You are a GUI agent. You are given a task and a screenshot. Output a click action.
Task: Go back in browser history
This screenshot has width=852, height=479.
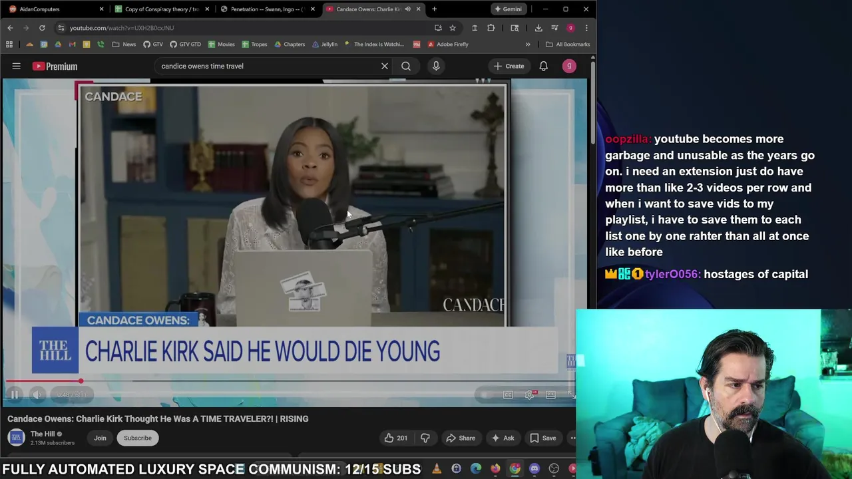(x=10, y=28)
